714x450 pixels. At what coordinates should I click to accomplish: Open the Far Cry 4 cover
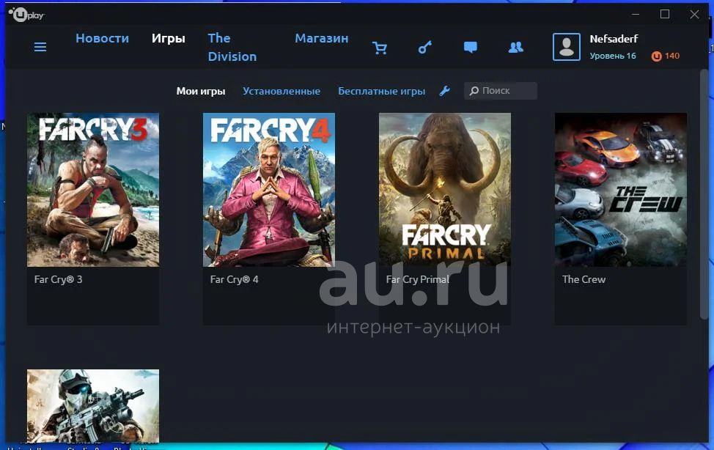pos(269,190)
